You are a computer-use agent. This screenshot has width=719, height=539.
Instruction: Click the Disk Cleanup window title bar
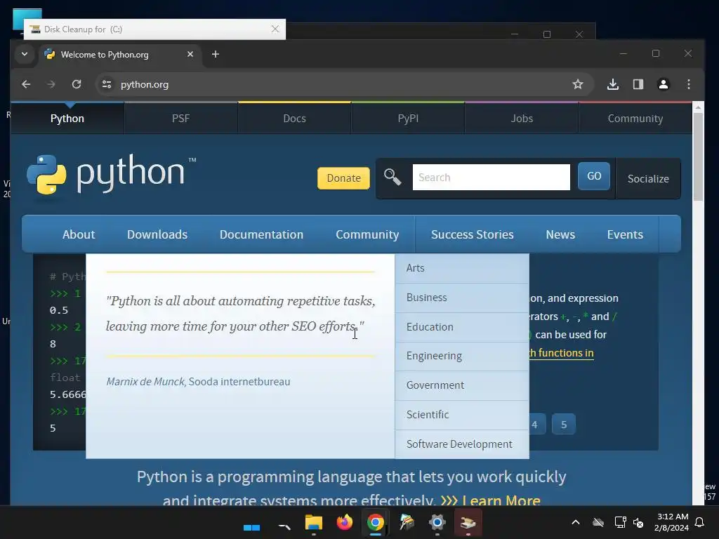click(x=154, y=29)
